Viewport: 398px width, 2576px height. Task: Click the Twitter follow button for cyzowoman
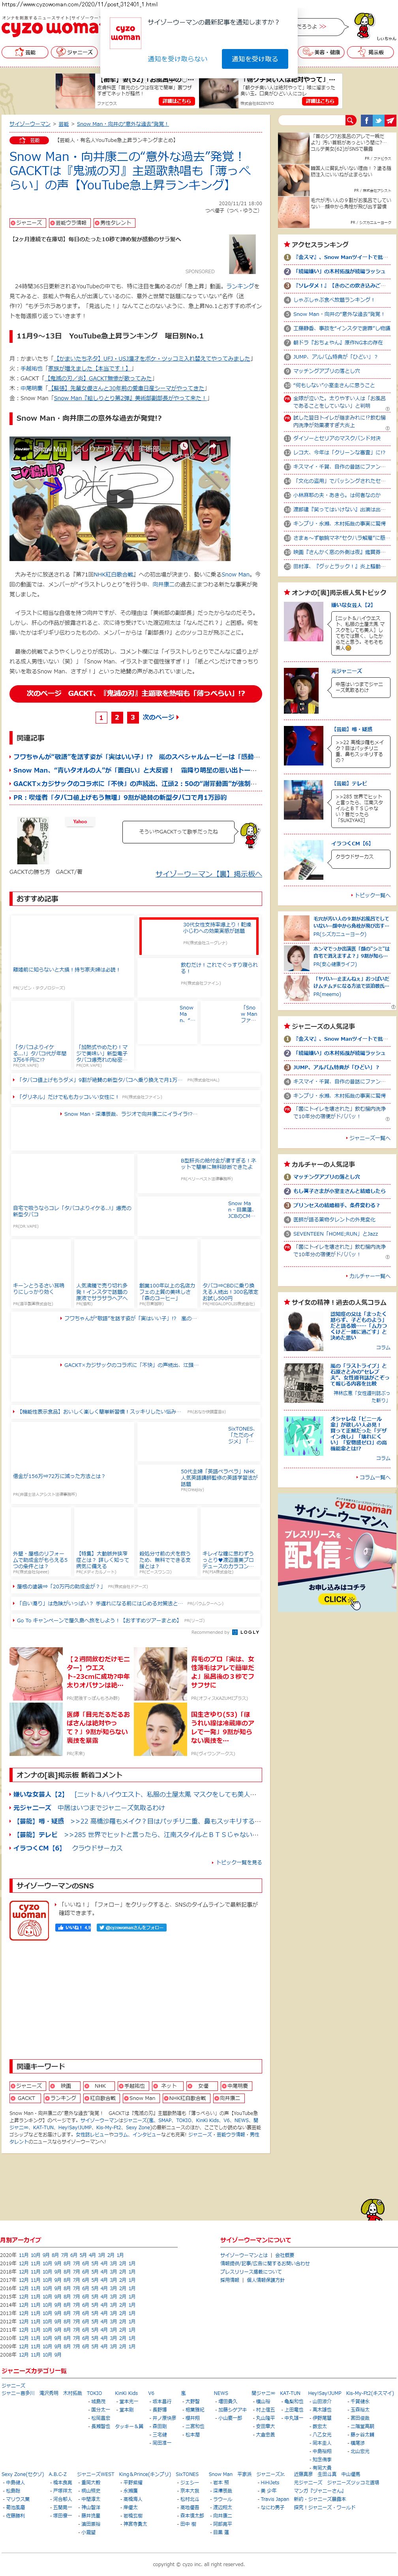coord(131,1928)
